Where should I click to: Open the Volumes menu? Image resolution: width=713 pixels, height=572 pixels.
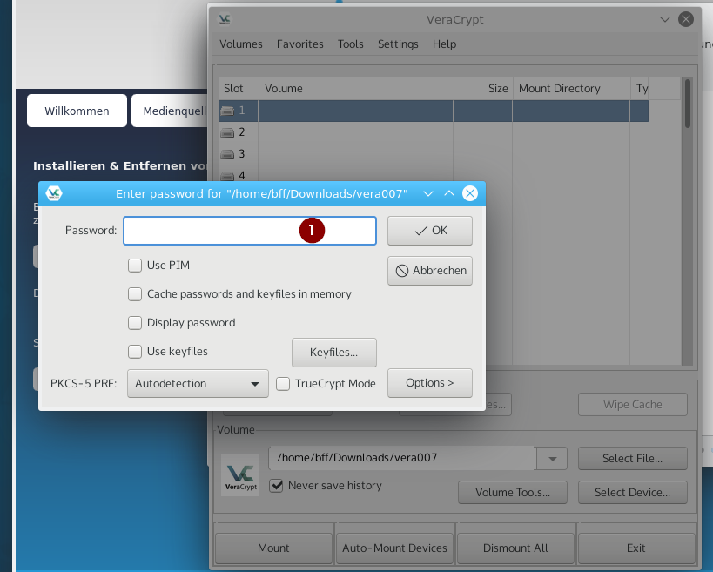[241, 44]
